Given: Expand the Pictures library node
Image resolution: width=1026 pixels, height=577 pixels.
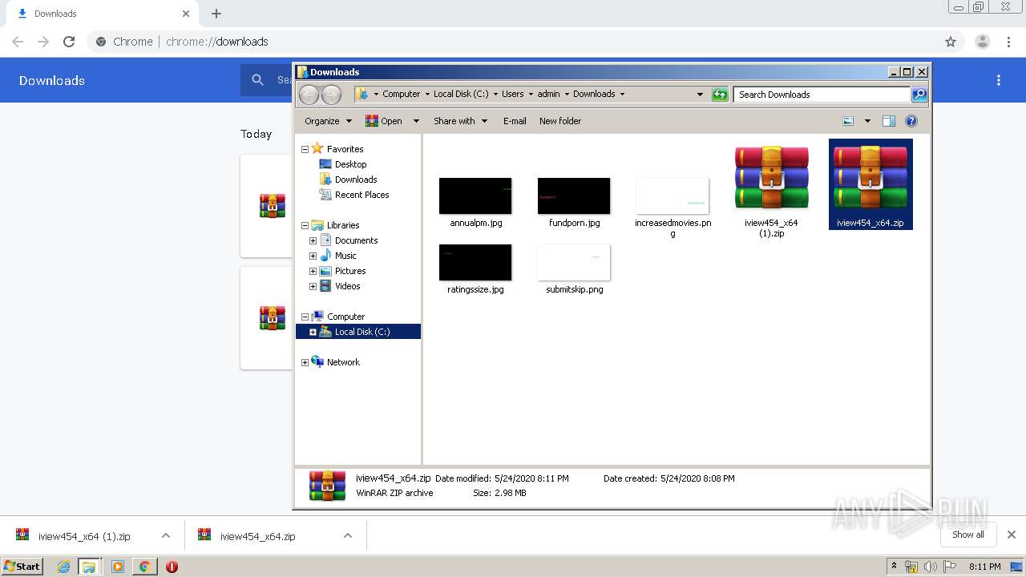Looking at the screenshot, I should coord(313,271).
